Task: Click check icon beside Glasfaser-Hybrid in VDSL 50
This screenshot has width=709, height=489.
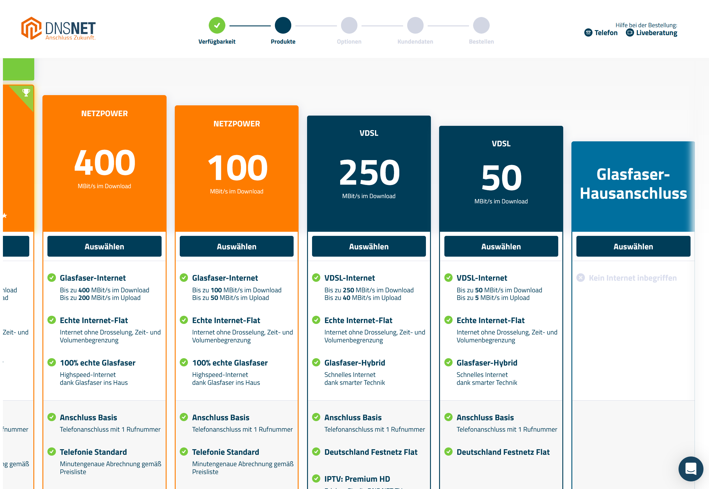Action: 448,363
